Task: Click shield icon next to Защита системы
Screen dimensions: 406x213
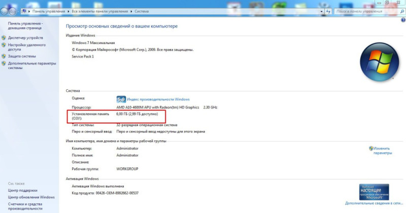Action: pyautogui.click(x=4, y=56)
